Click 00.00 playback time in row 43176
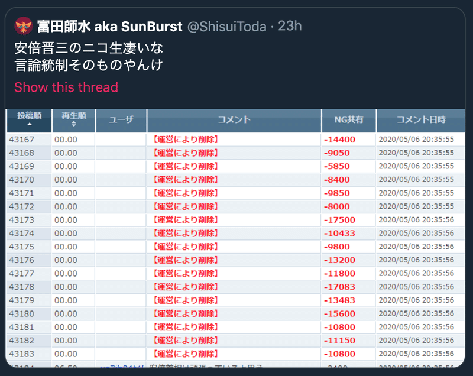 point(66,260)
